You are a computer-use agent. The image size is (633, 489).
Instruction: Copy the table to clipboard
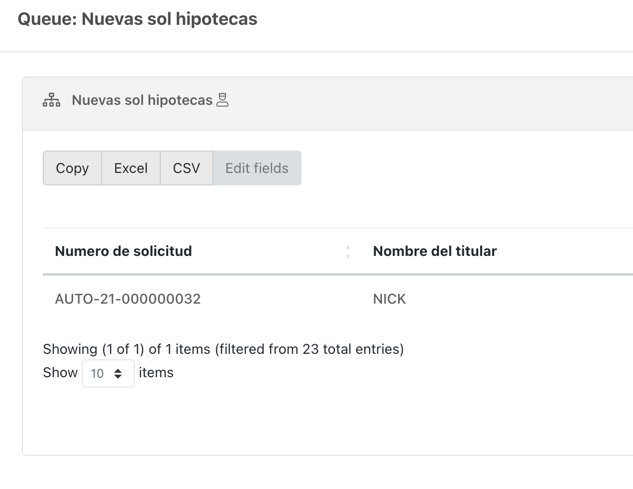[72, 168]
